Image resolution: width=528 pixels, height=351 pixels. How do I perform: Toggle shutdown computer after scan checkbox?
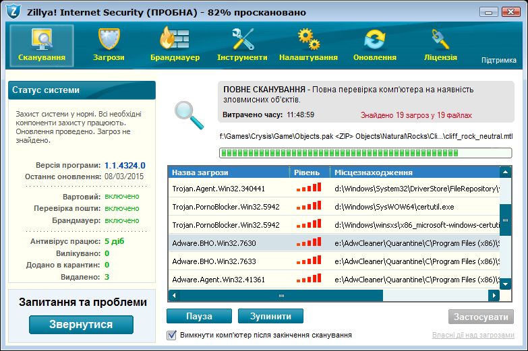(x=171, y=335)
